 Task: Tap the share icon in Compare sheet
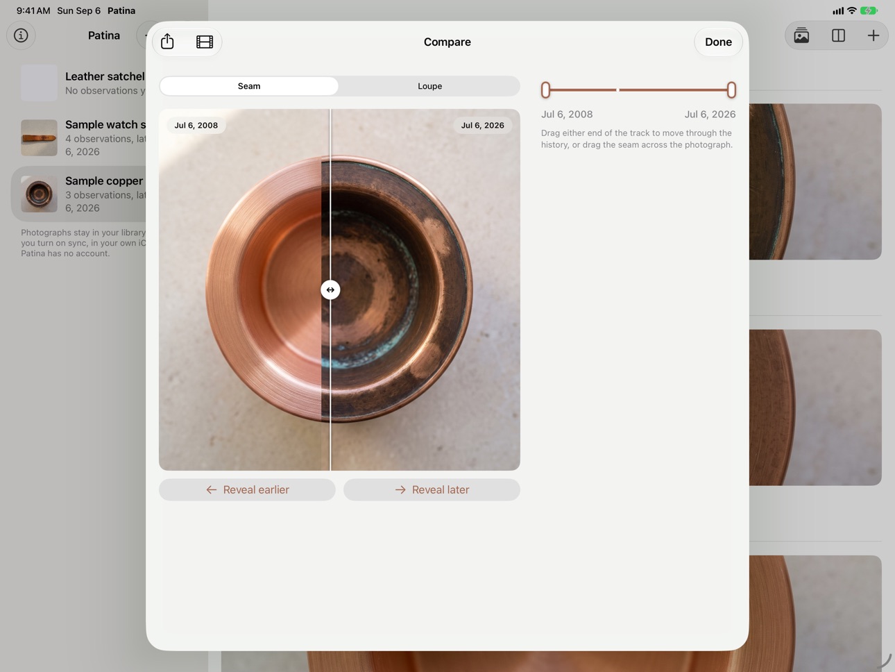(x=167, y=42)
